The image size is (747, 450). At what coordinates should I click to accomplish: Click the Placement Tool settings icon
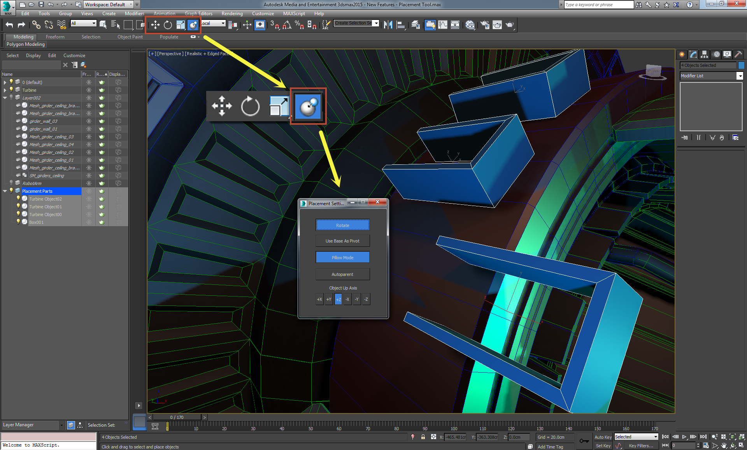307,106
